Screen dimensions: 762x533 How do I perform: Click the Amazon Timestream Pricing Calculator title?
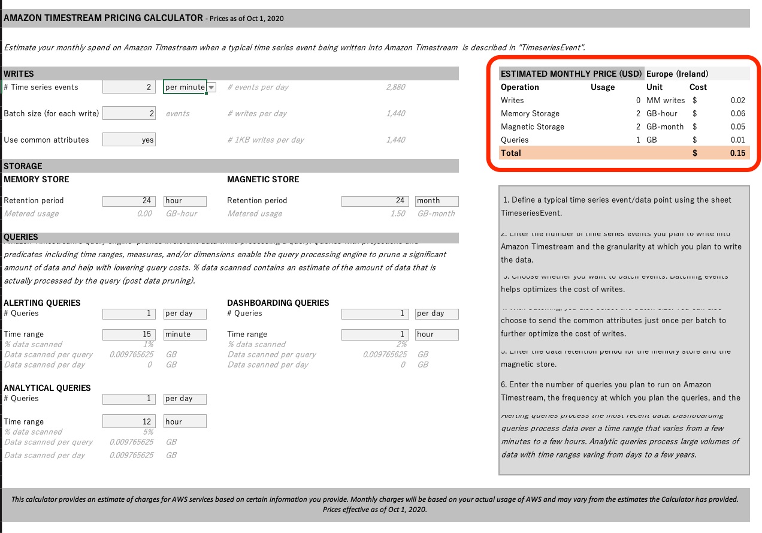[x=104, y=18]
